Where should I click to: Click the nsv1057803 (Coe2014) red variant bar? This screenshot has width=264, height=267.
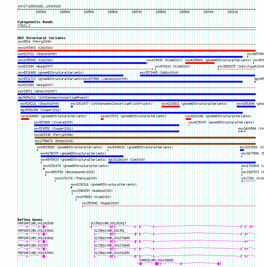click(136, 51)
